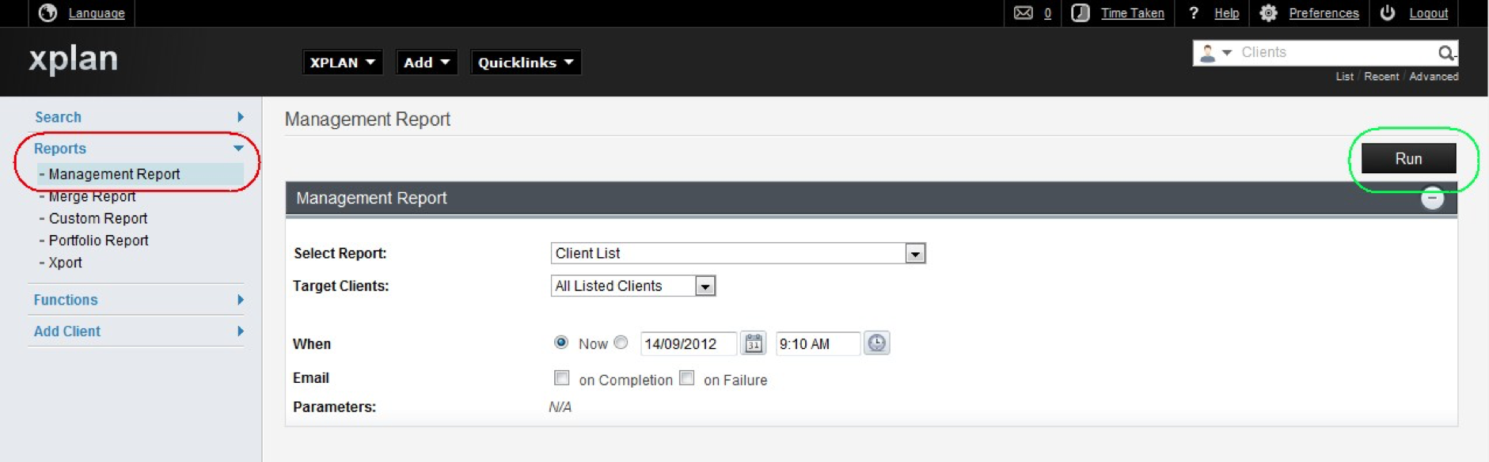Click the Logout link
The width and height of the screenshot is (1489, 462).
tap(1428, 13)
